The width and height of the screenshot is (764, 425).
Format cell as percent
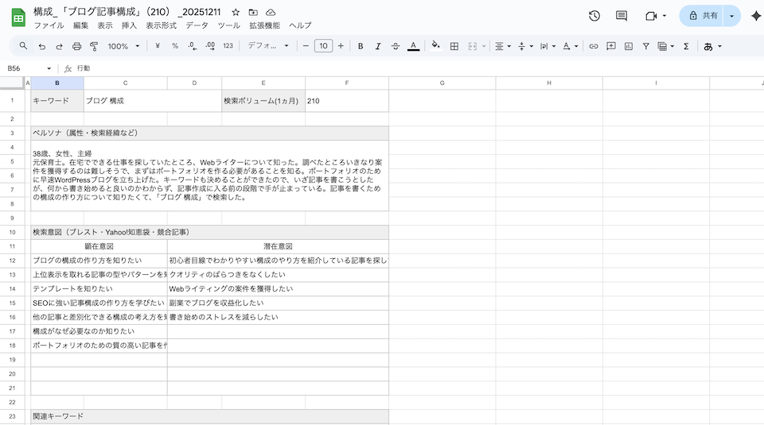pyautogui.click(x=175, y=46)
